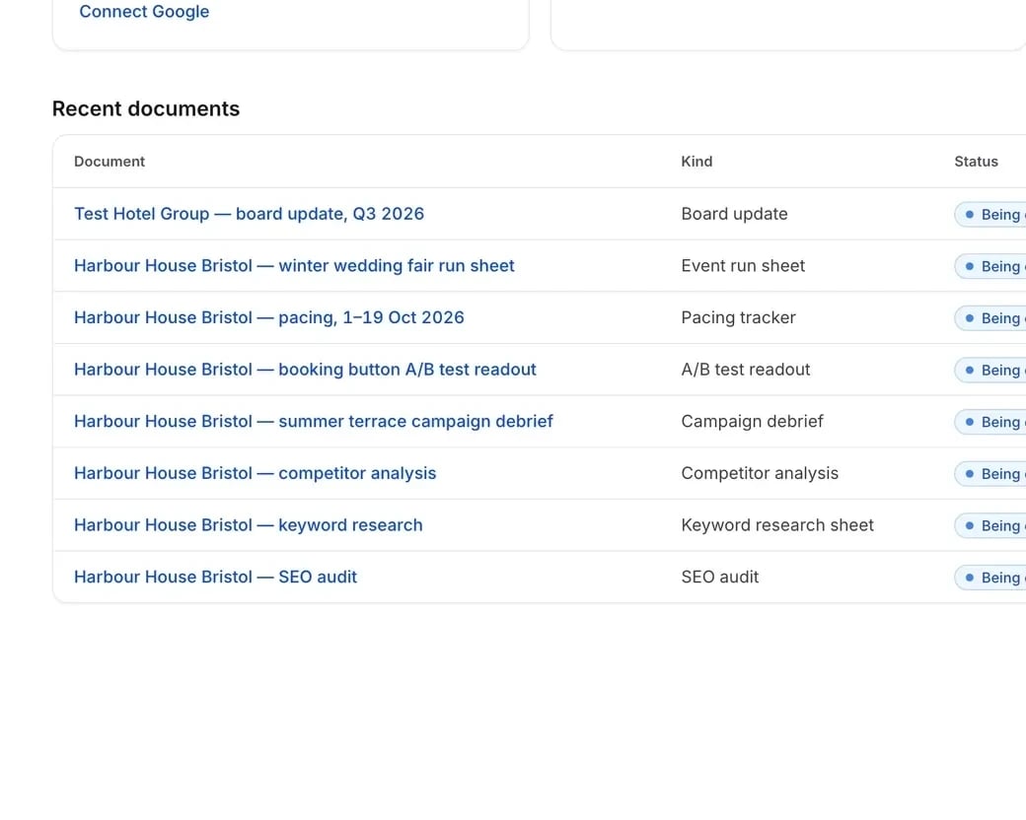Select the A/B test readout kind cell

pos(745,370)
